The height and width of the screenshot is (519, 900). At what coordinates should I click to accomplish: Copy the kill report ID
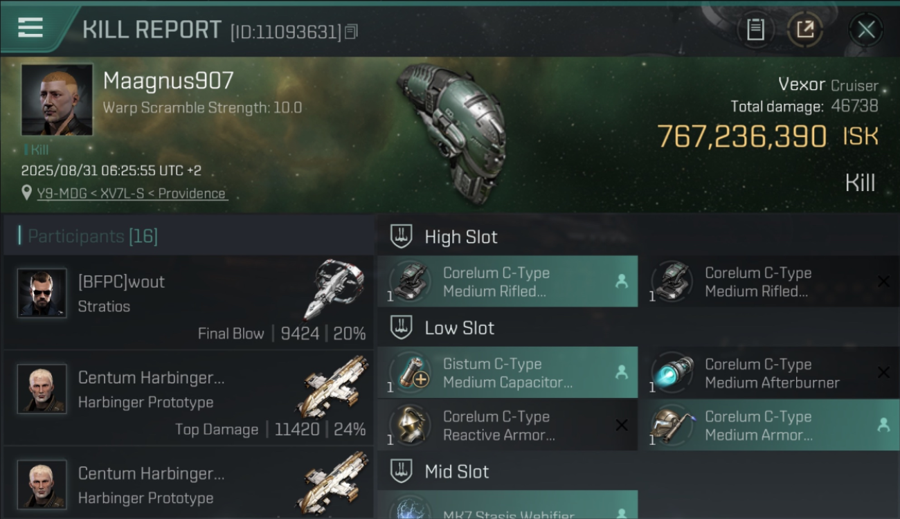coord(351,32)
